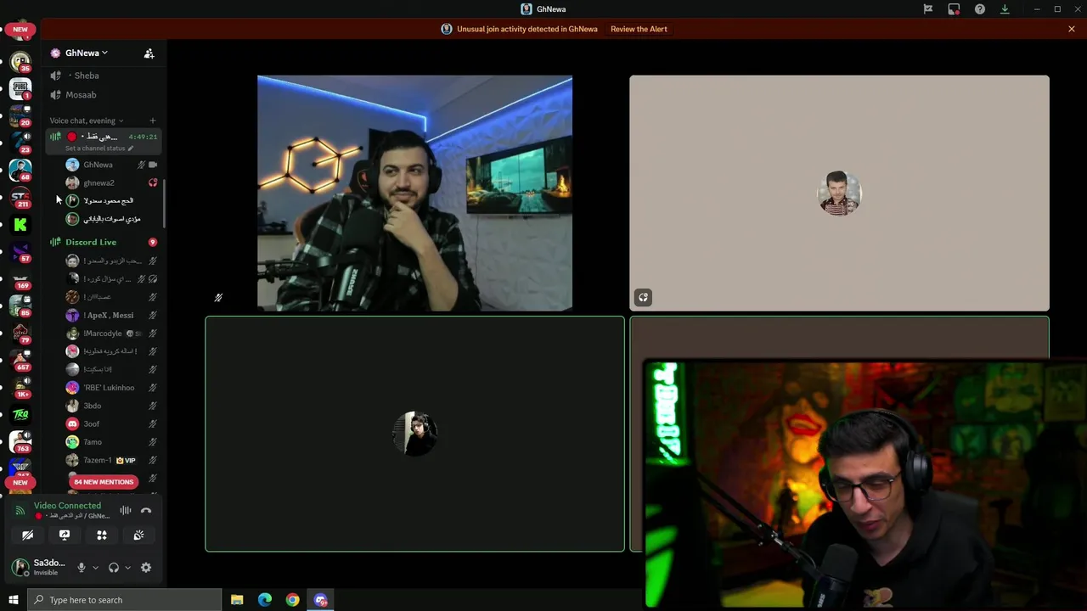Open File Explorer from taskbar

(237, 600)
